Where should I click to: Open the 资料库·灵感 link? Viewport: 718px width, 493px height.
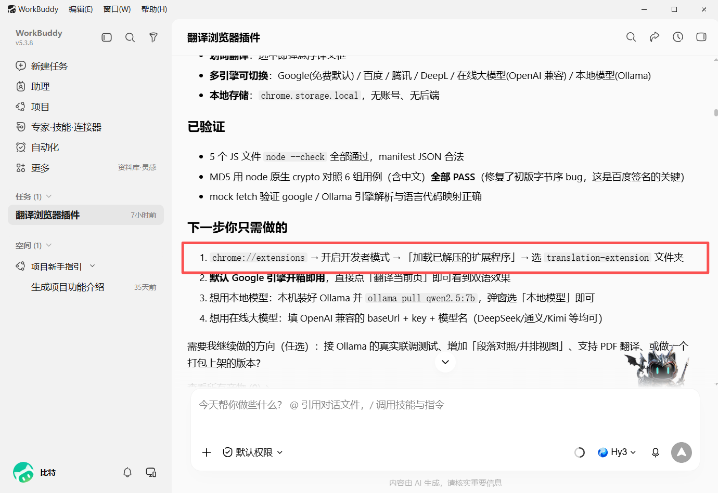pyautogui.click(x=137, y=167)
